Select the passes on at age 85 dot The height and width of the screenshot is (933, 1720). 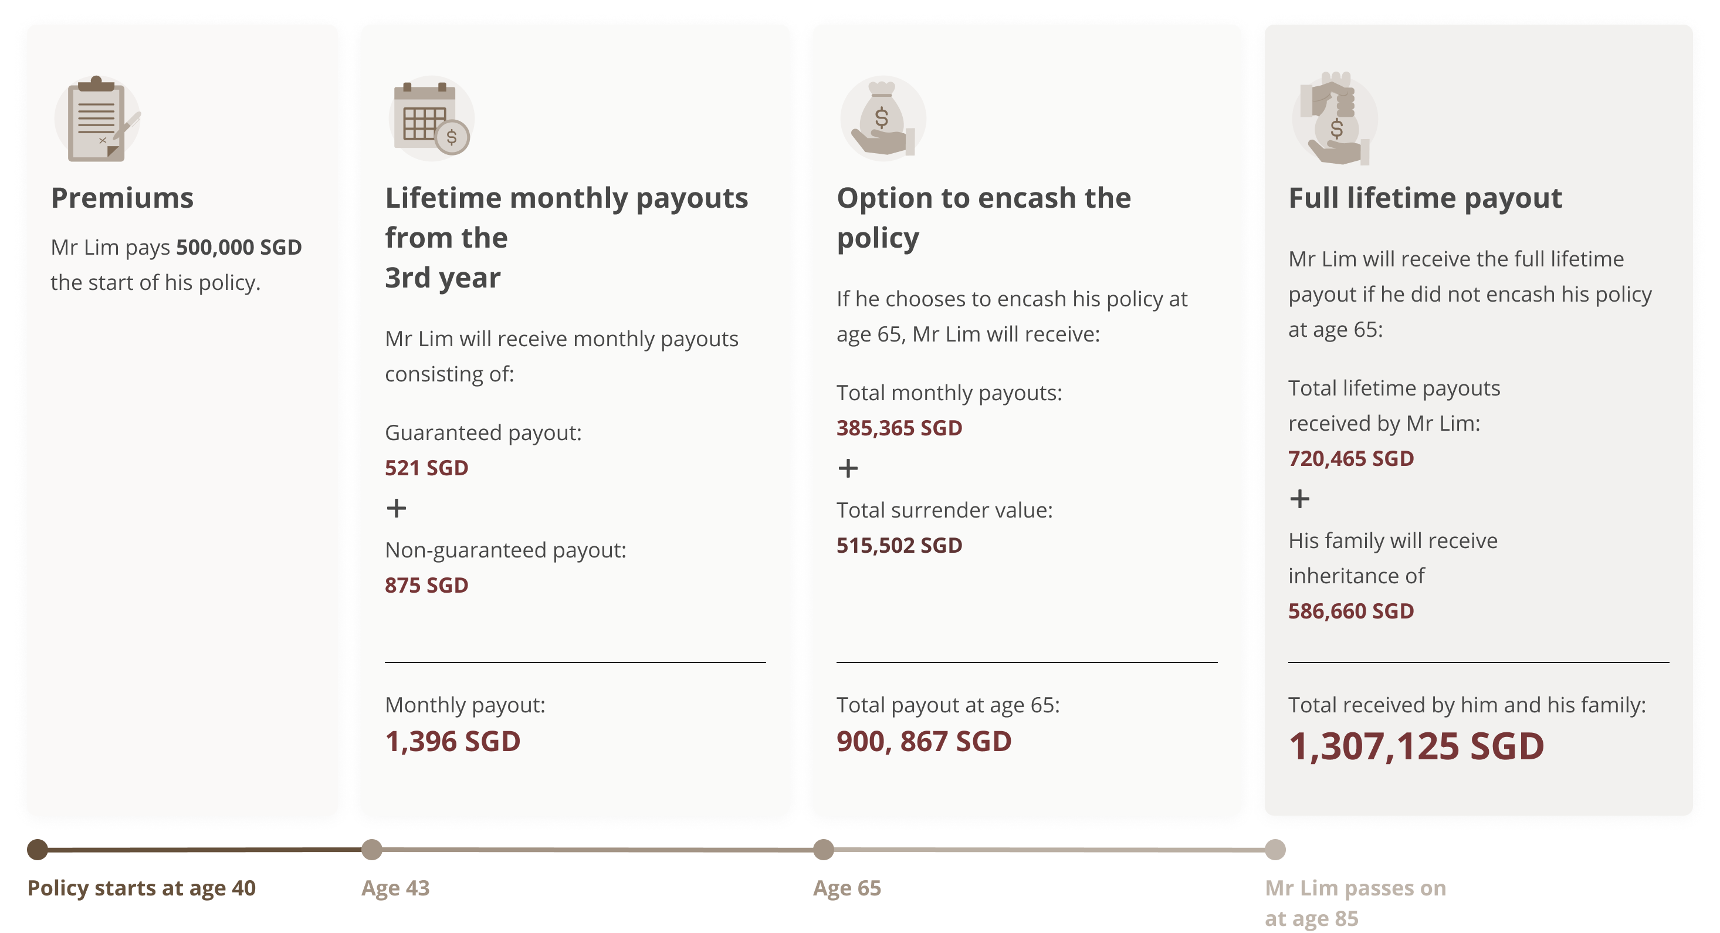1275,850
